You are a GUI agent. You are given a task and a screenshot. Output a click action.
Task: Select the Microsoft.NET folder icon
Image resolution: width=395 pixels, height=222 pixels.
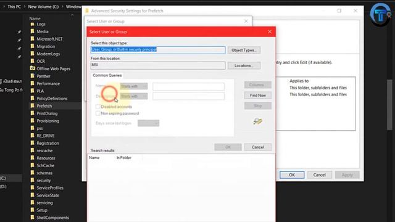point(32,39)
